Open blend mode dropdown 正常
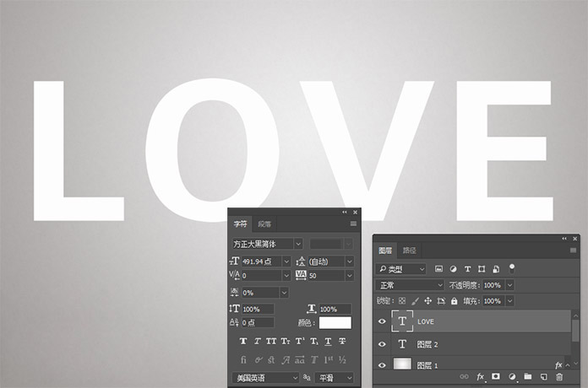Image resolution: width=588 pixels, height=388 pixels. point(410,285)
